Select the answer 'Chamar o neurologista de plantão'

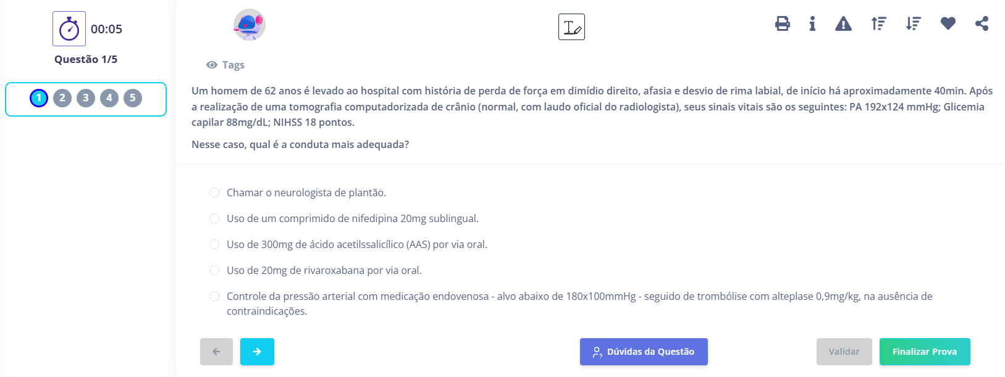pyautogui.click(x=214, y=193)
